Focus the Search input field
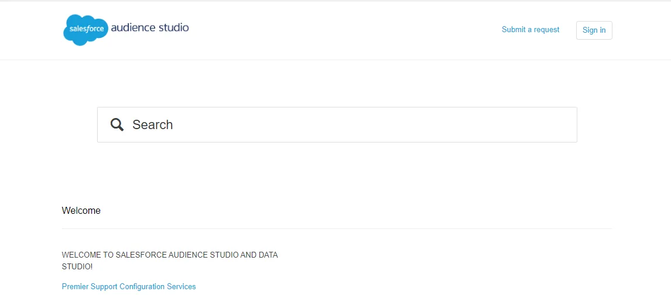Image resolution: width=671 pixels, height=295 pixels. pos(351,124)
